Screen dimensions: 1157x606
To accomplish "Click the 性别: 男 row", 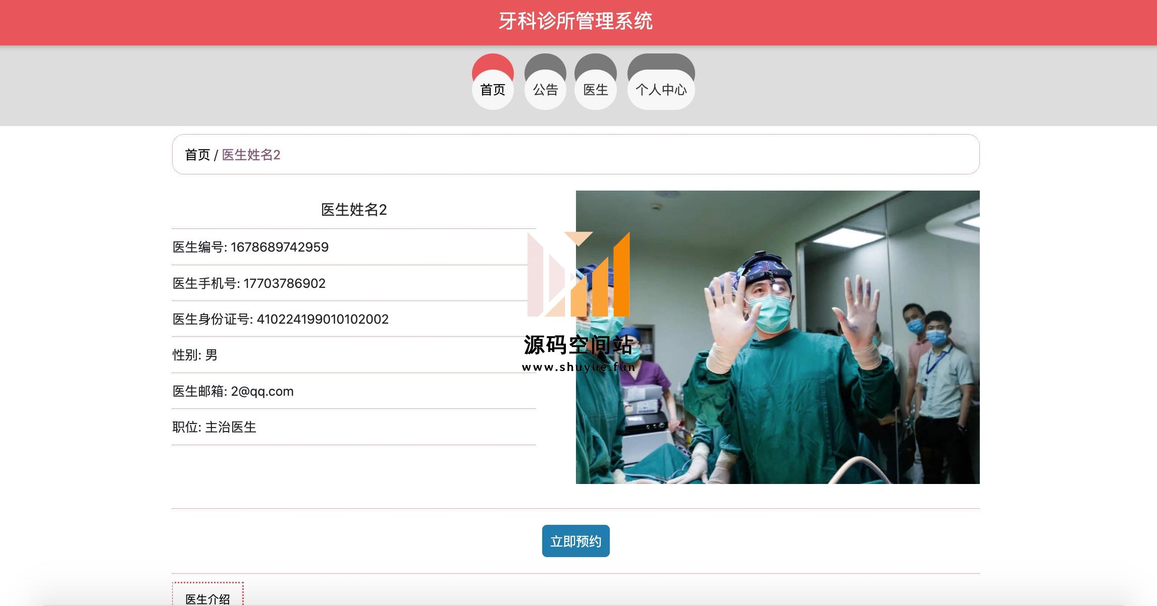I will pyautogui.click(x=354, y=355).
